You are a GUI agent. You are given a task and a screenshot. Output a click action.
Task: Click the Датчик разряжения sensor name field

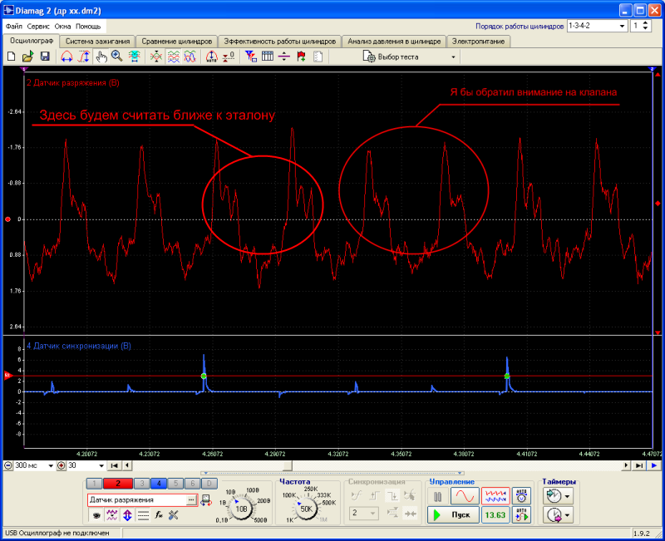(137, 500)
